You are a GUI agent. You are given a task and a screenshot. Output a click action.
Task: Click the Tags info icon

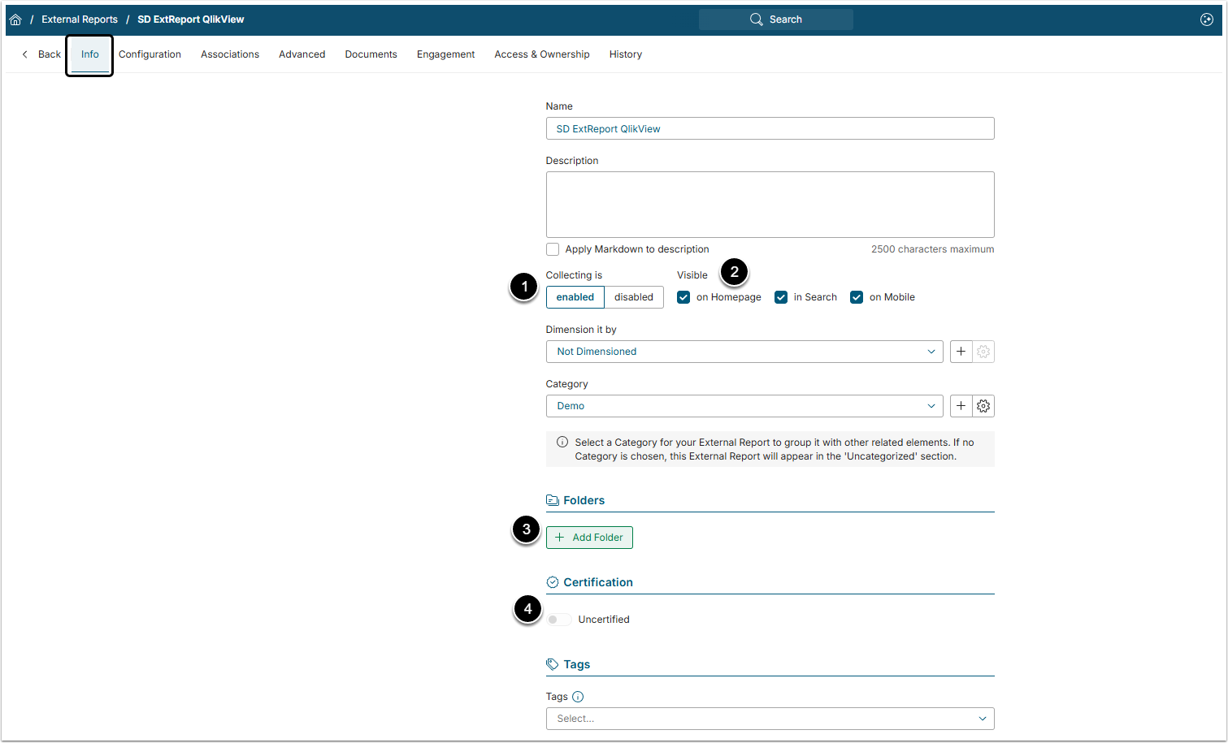(578, 697)
